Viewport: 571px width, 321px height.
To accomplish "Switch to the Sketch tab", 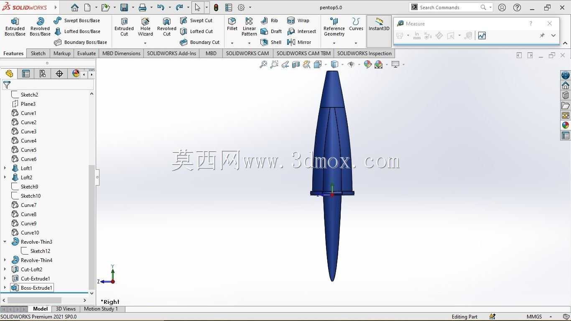I will click(38, 53).
